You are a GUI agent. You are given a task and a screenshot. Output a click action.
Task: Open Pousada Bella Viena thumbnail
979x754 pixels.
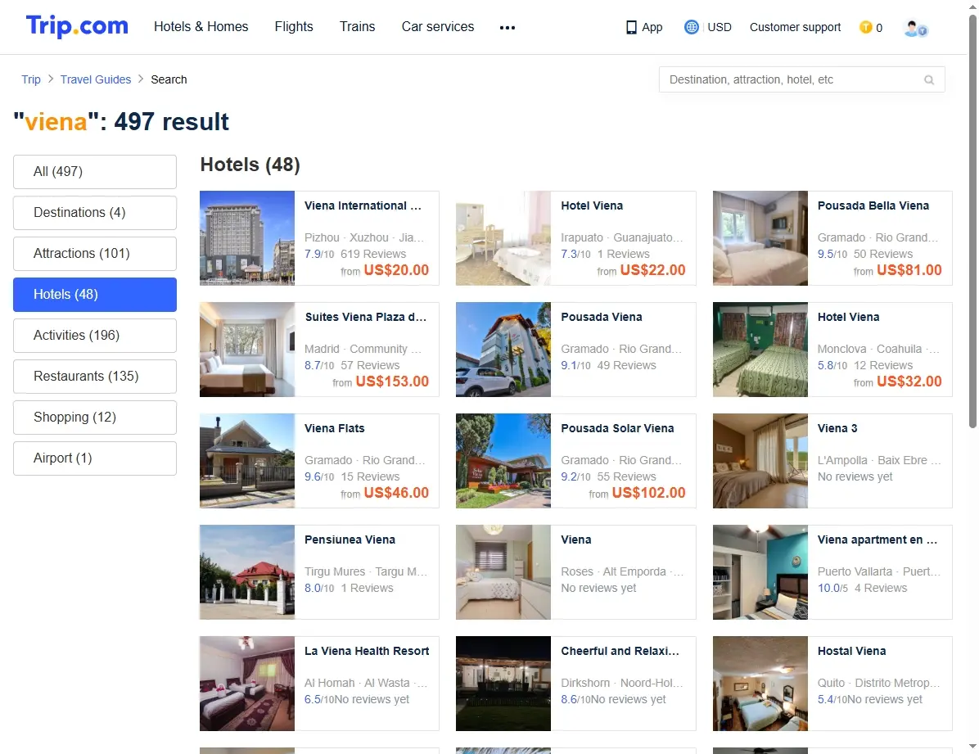[x=760, y=238]
